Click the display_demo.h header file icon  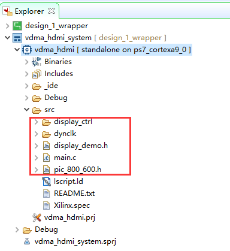(x=46, y=146)
